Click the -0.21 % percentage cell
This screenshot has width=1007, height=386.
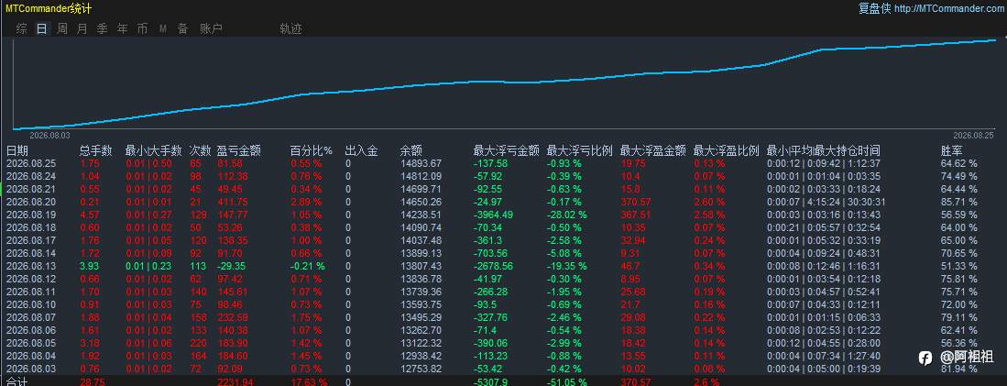pyautogui.click(x=308, y=266)
